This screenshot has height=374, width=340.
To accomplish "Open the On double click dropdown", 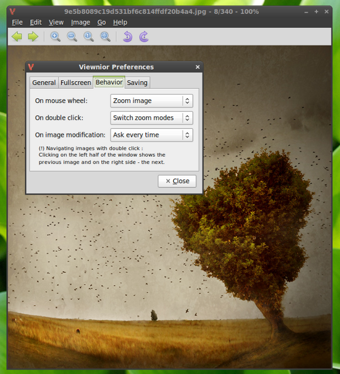I will click(151, 118).
